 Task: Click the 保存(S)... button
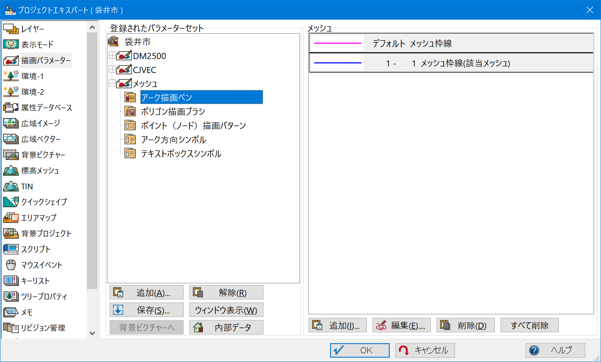point(146,310)
